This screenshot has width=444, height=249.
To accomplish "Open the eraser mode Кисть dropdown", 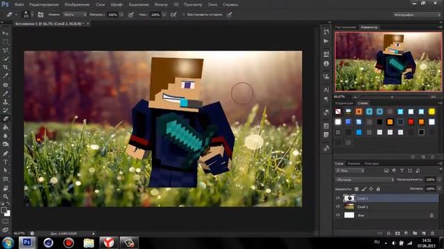I will coord(75,15).
